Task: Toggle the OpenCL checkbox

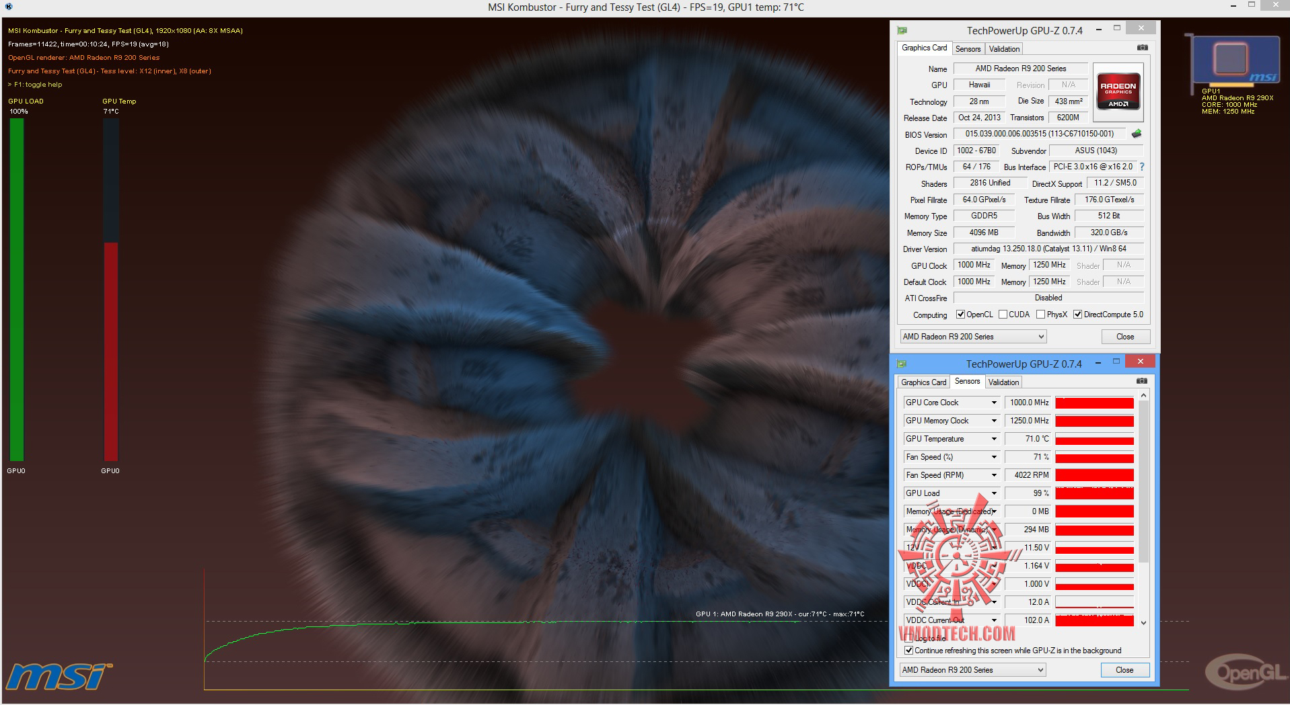Action: point(961,315)
